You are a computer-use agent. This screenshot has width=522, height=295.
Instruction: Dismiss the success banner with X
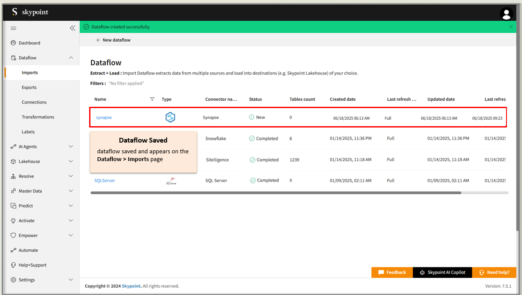click(x=511, y=27)
